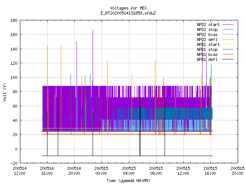Click the yellow NPD1 start legend line
Image resolution: width=245 pixels, height=184 pixels.
(228, 44)
